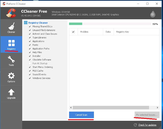Uncheck the Installer checkbox

(x=30, y=56)
